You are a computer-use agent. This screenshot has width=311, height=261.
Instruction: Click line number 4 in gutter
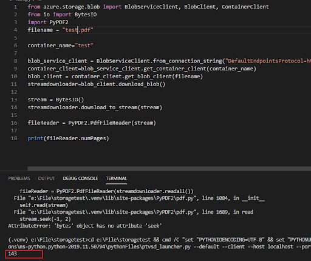coord(15,30)
